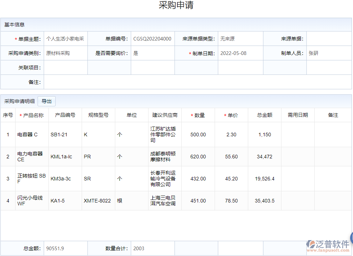Image resolution: width=353 pixels, height=256 pixels.
Task: Open the 来源单据类型 field showing 无来源
Action: tap(240, 38)
